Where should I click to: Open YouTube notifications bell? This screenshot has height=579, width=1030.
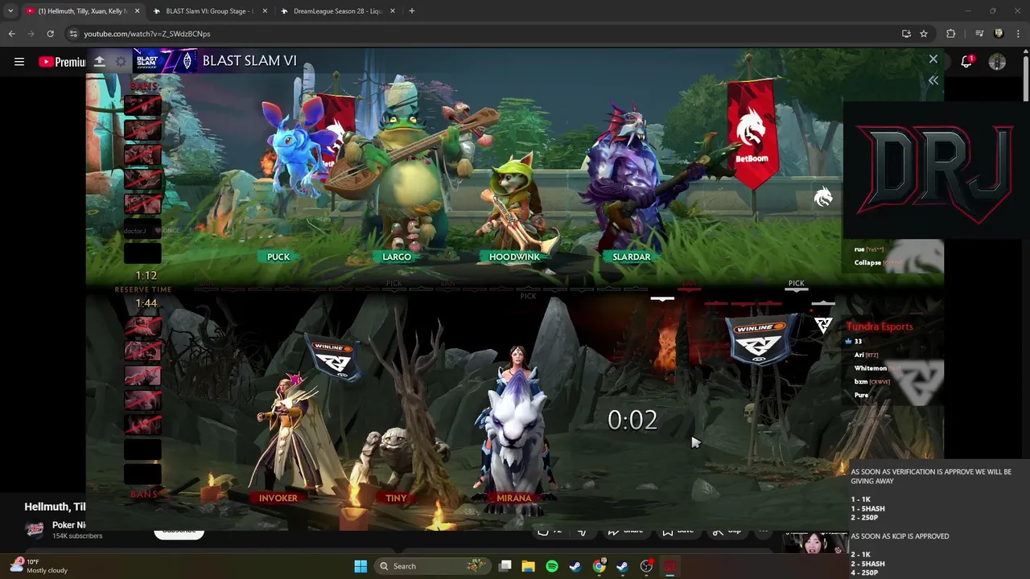[x=966, y=62]
